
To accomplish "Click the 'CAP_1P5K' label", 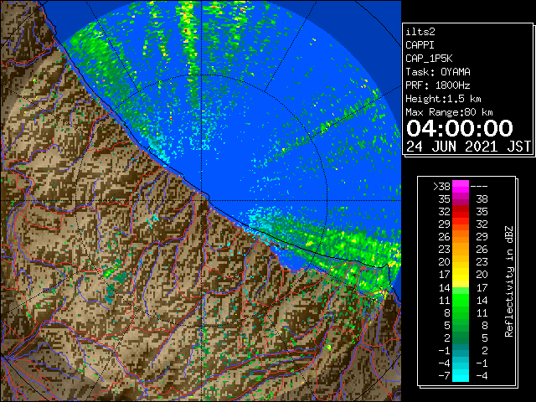I will [x=429, y=59].
